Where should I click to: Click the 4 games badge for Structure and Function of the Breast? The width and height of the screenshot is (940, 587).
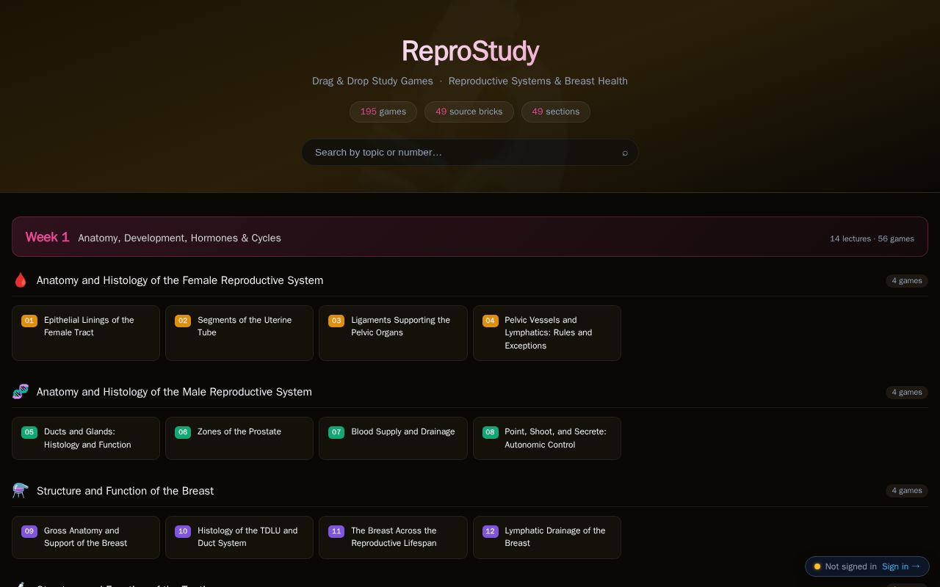(907, 491)
